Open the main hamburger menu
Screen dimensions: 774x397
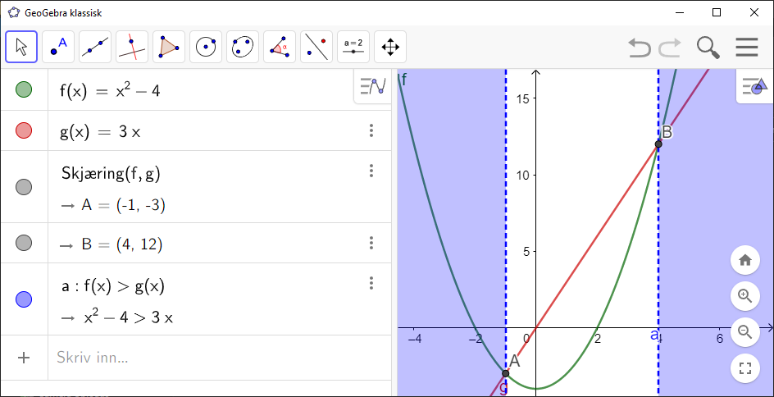746,48
